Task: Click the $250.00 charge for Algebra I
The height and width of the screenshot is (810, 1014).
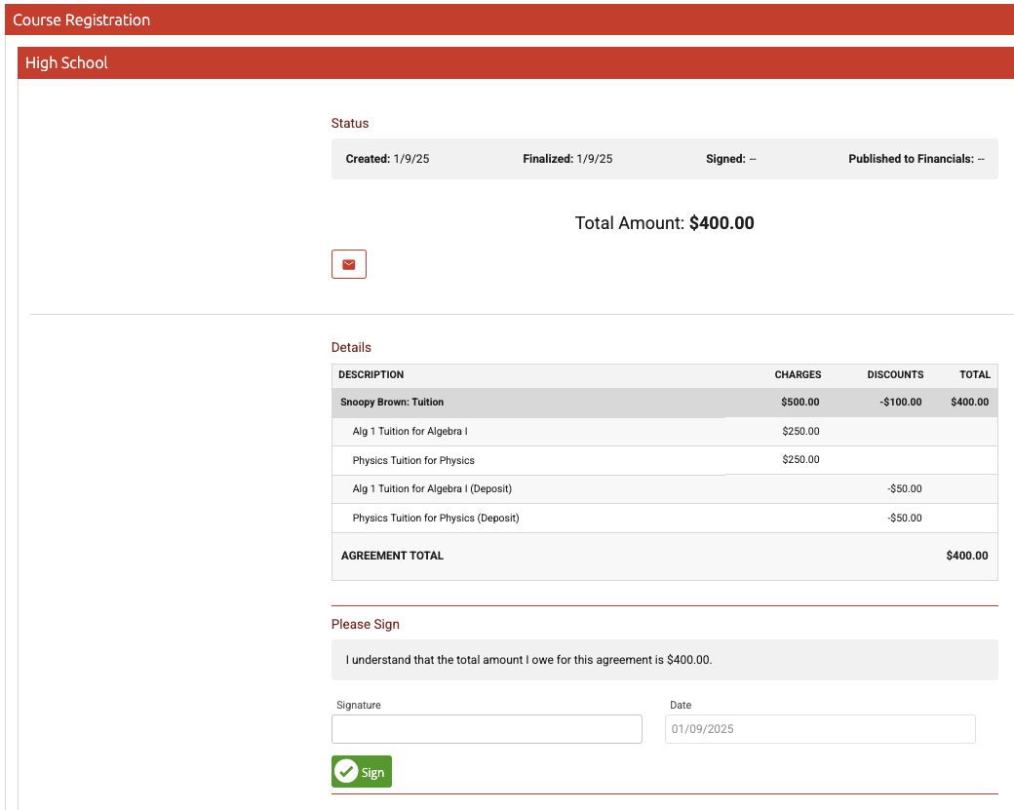Action: click(800, 431)
